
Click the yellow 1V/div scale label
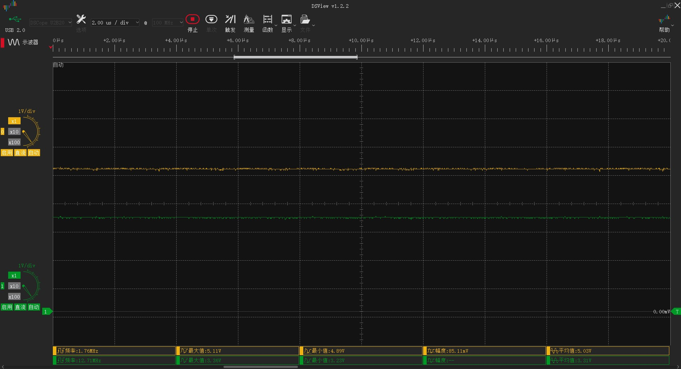(27, 111)
